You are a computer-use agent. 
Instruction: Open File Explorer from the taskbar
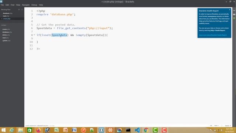(21, 130)
